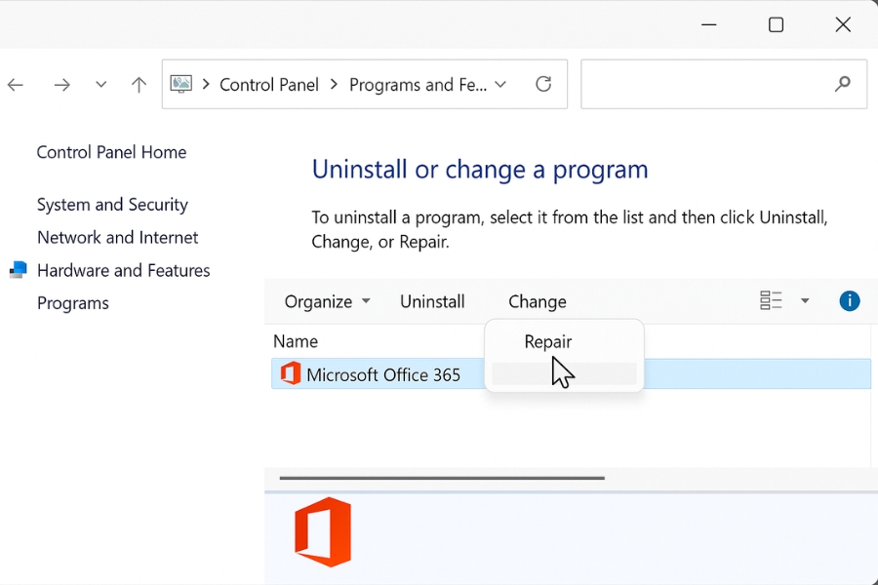Click the Office icon in the program row
The width and height of the screenshot is (878, 585).
point(291,374)
